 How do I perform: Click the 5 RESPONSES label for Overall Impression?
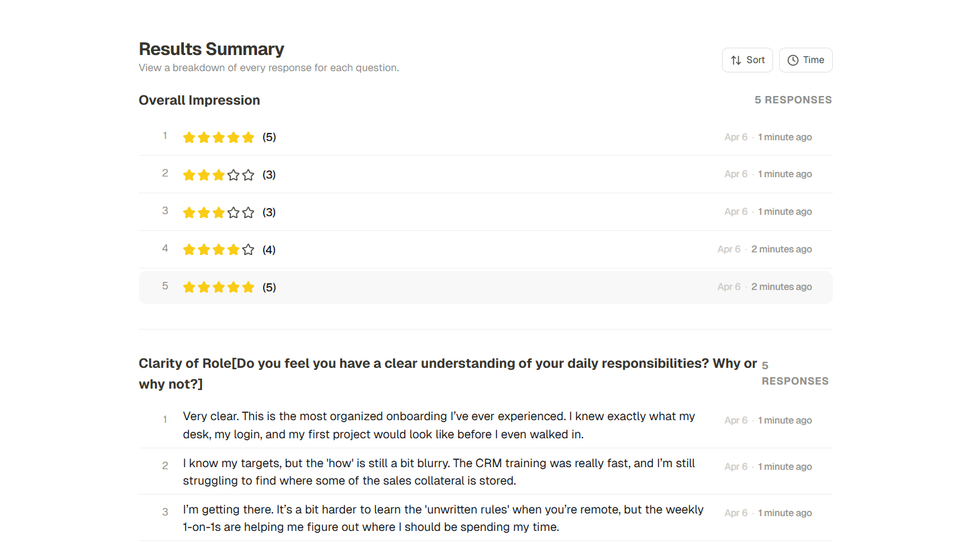pos(793,99)
